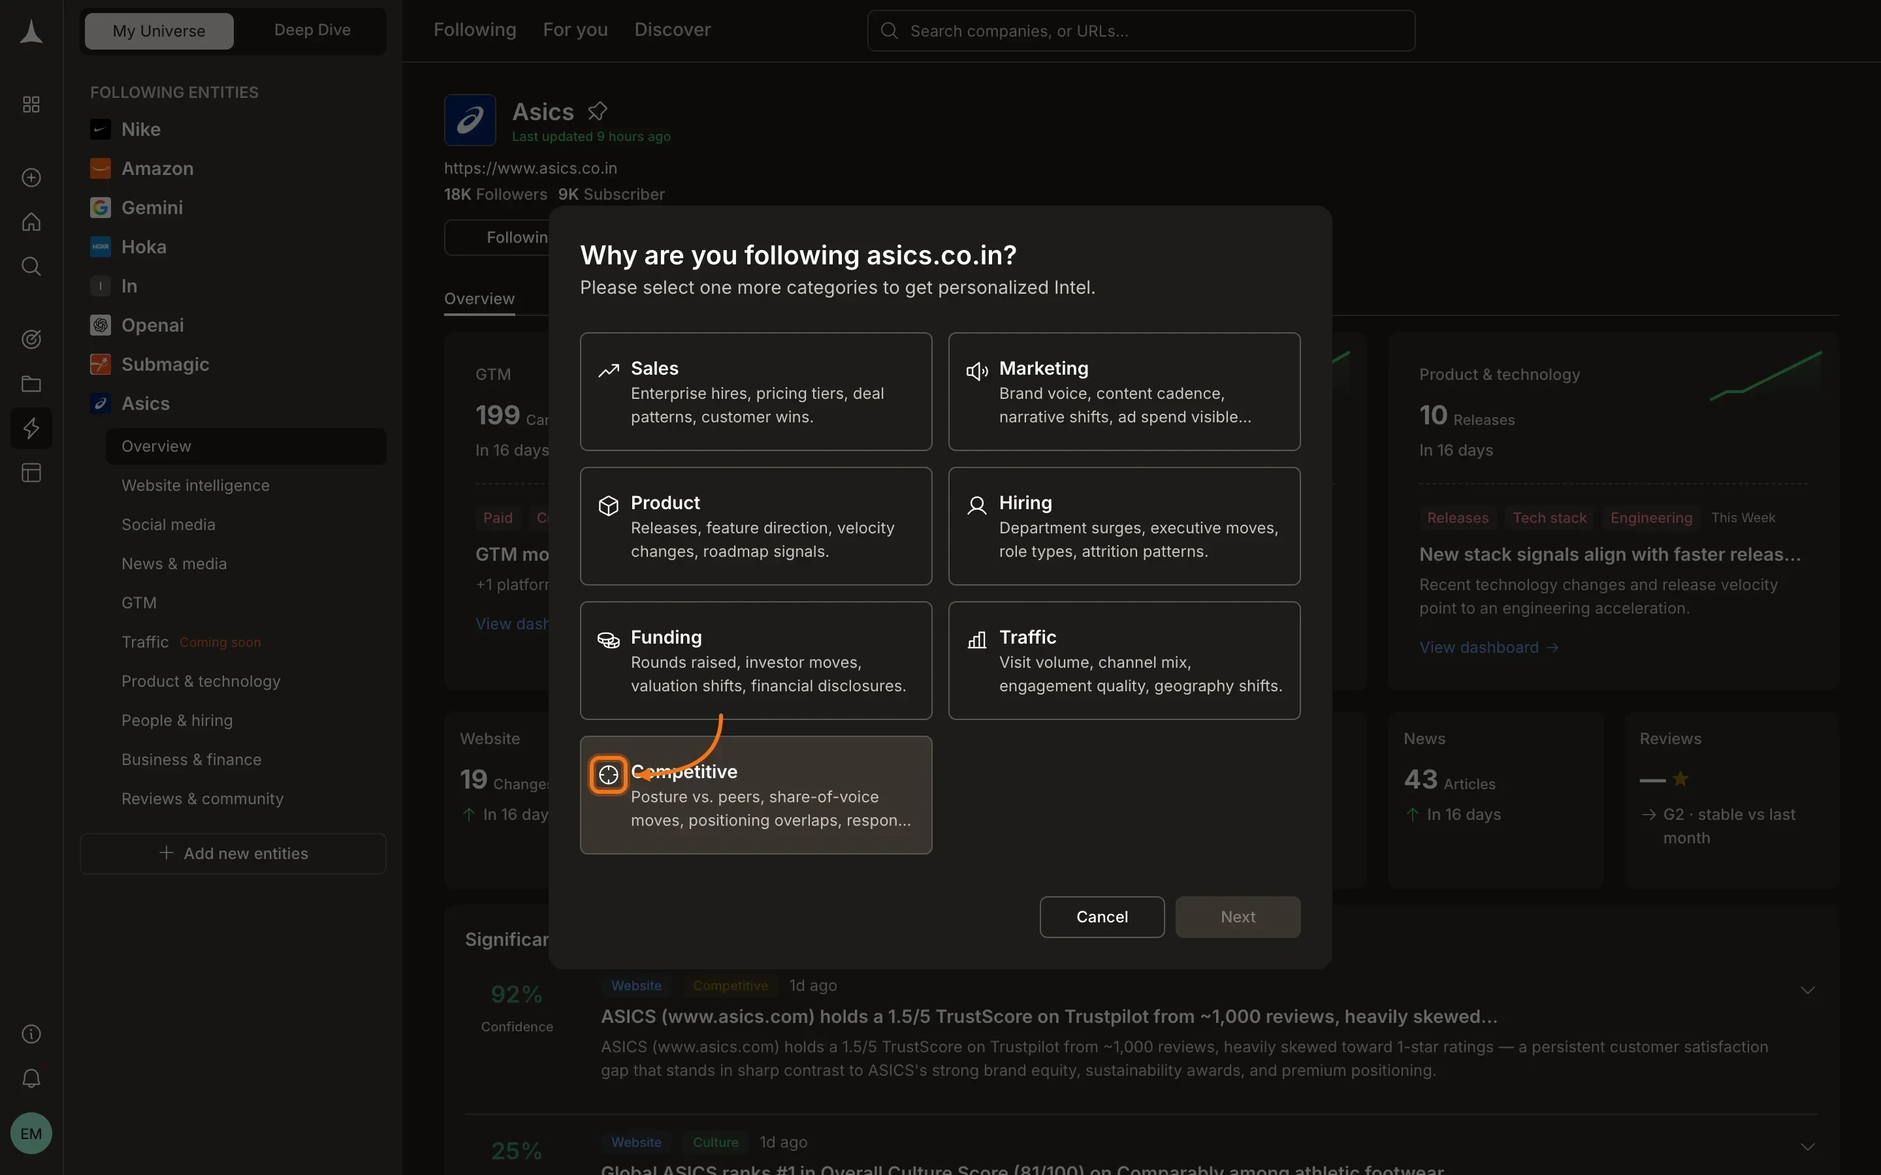Collapse the Asics entity in sidebar
1881x1175 pixels.
[x=146, y=403]
